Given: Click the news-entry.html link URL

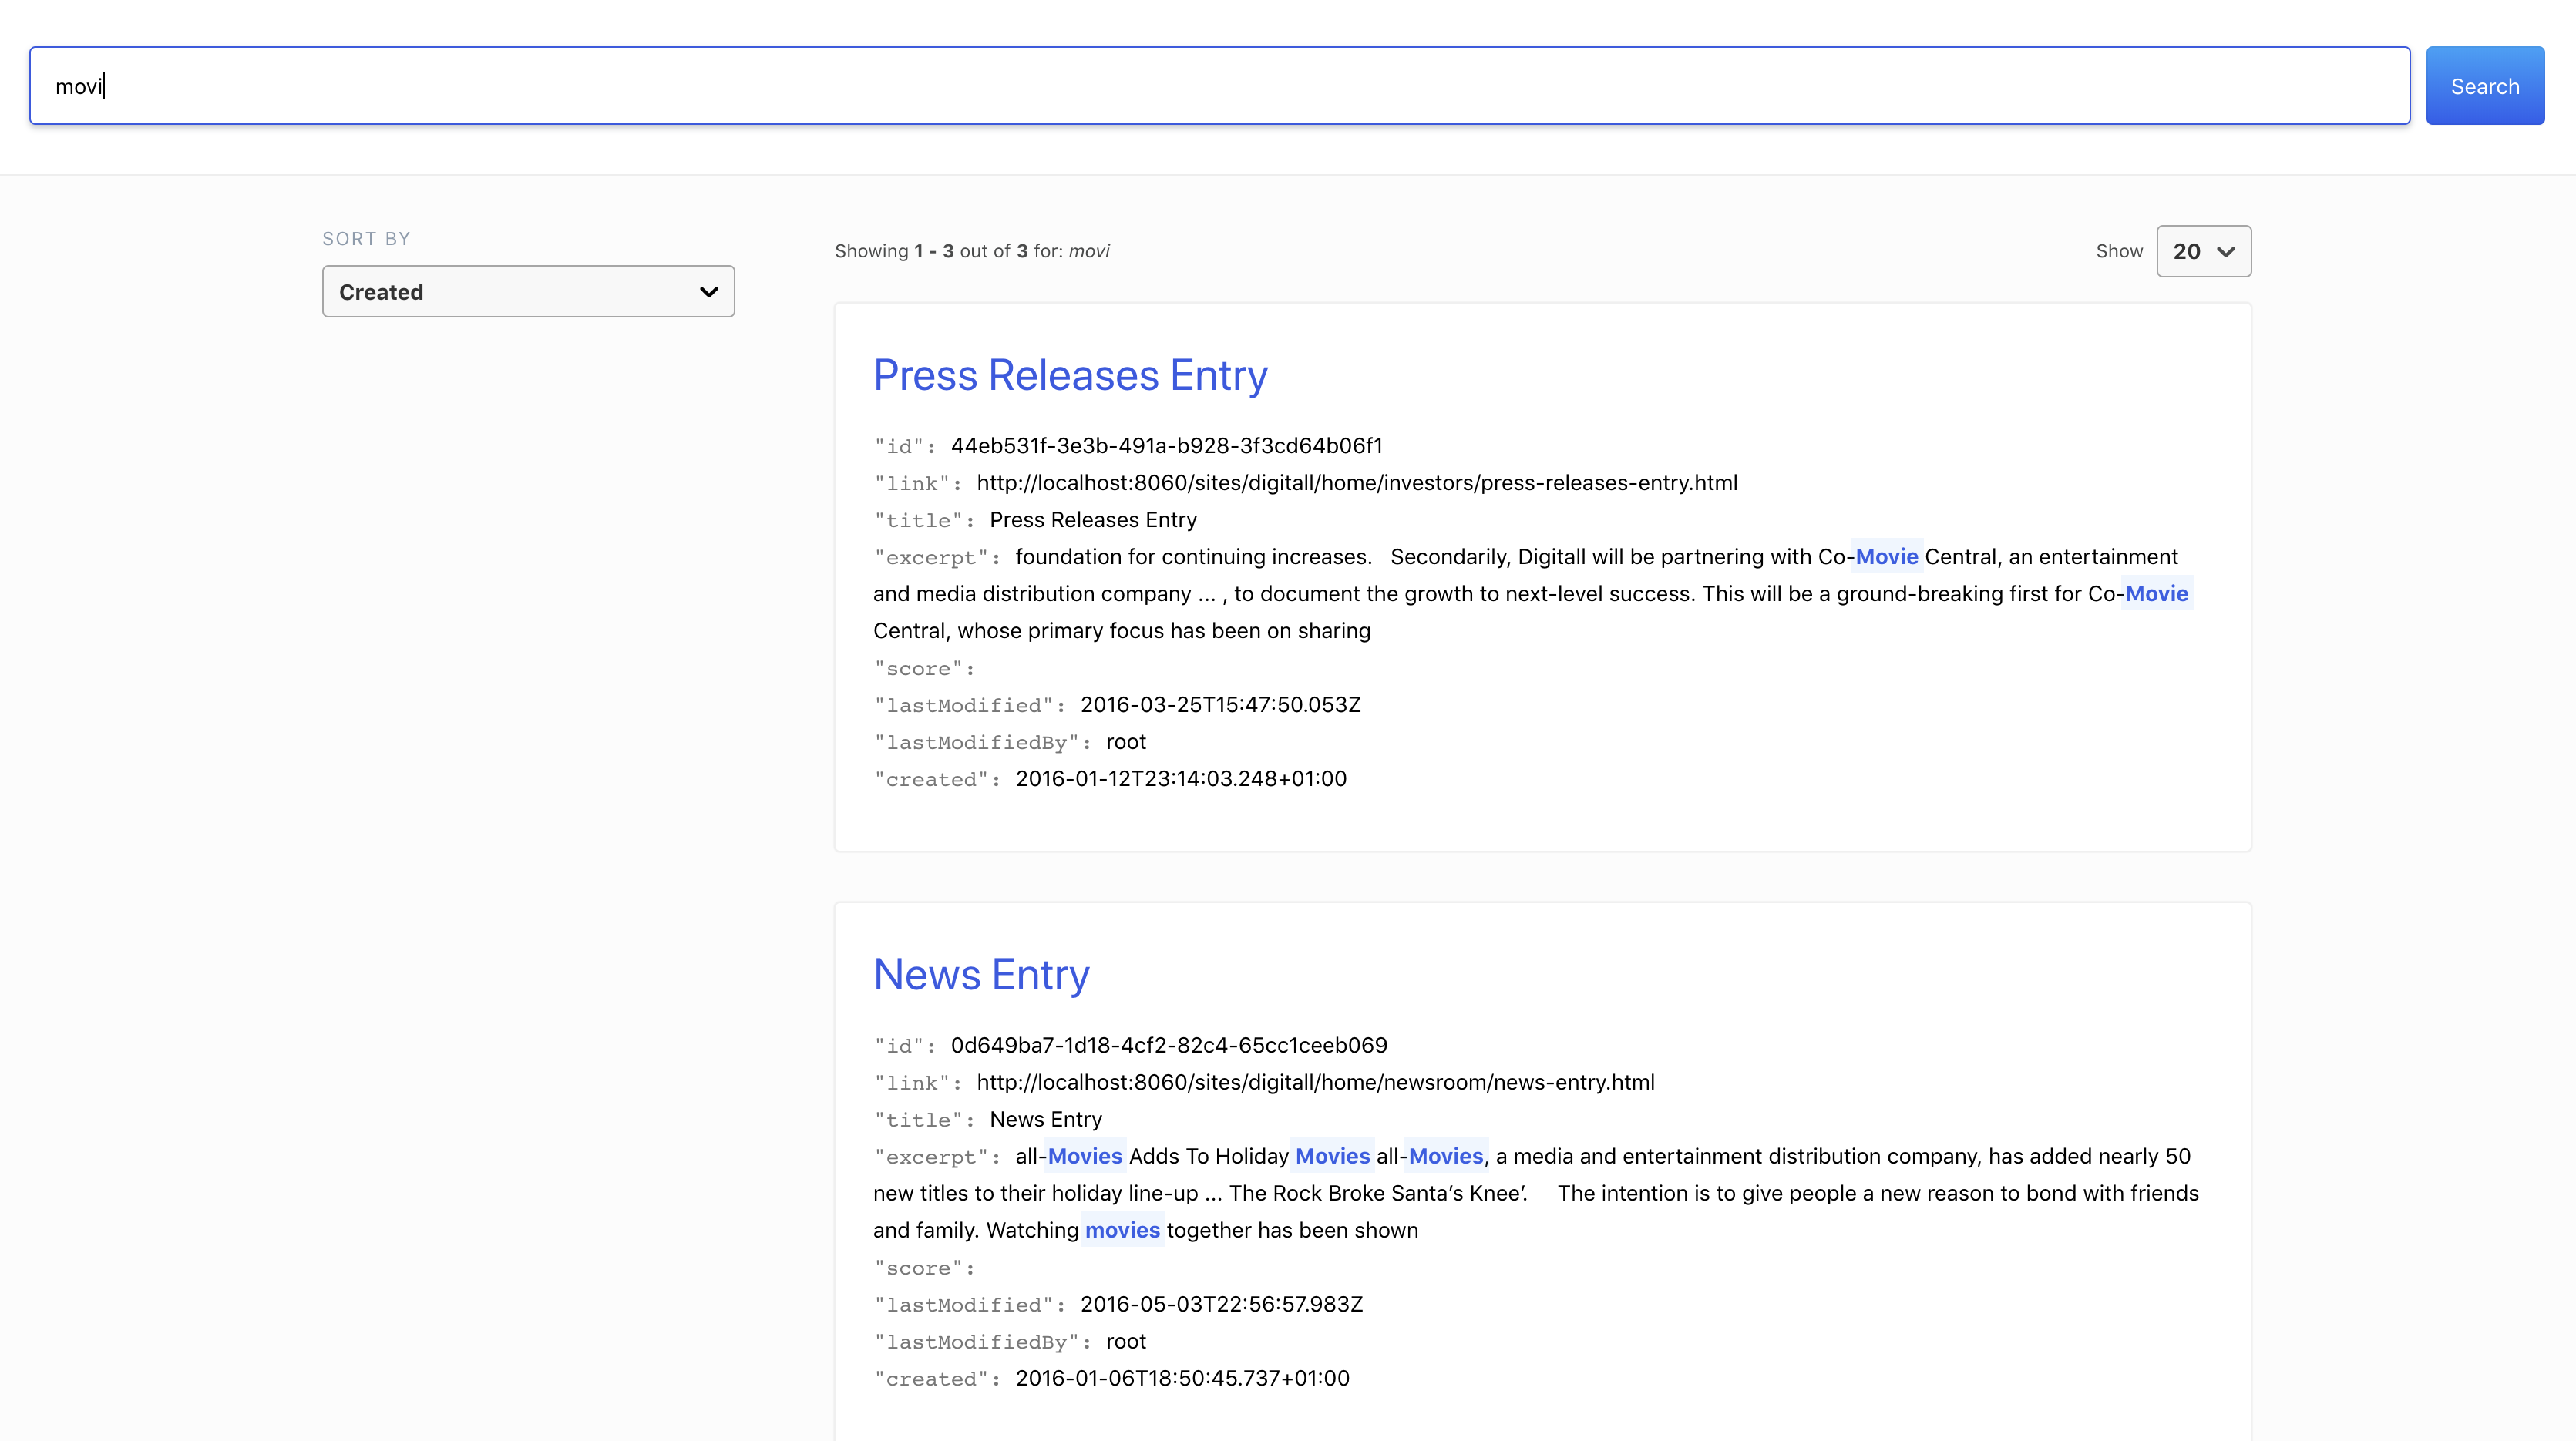Looking at the screenshot, I should coord(1315,1082).
